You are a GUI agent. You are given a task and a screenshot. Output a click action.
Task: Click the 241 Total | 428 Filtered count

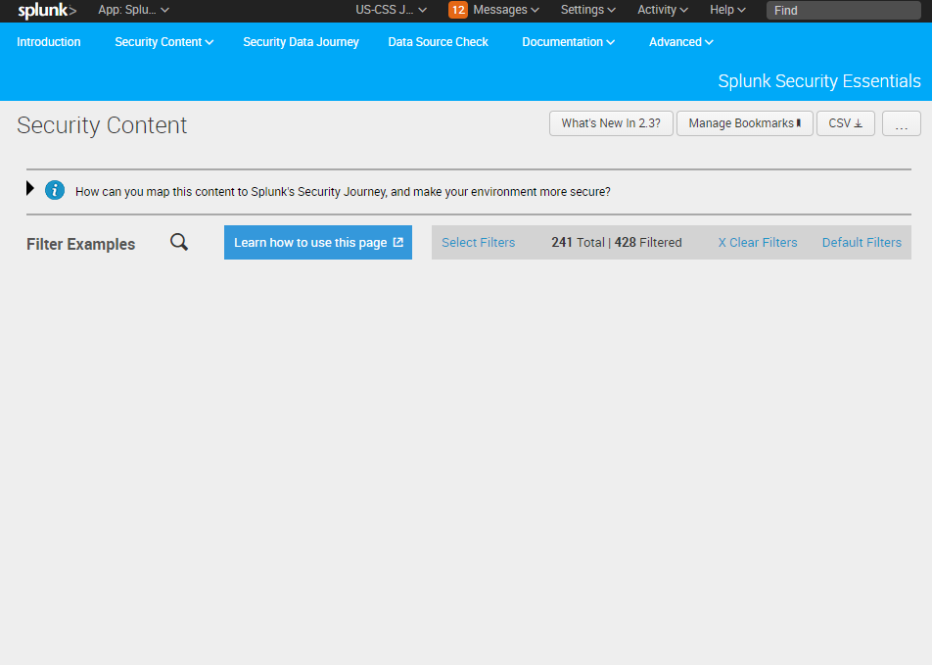(617, 243)
